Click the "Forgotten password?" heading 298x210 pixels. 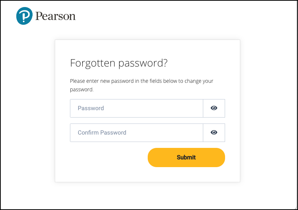(119, 63)
